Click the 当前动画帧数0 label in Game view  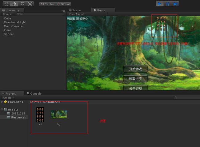tap(77, 19)
